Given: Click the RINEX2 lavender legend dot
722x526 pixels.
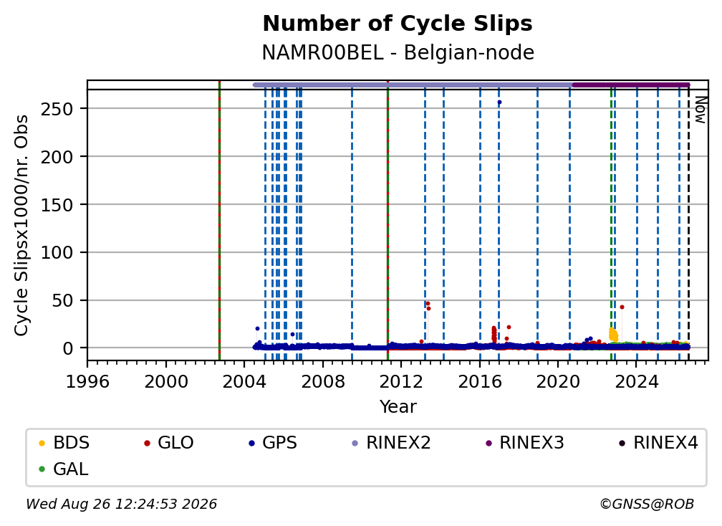Looking at the screenshot, I should (355, 443).
